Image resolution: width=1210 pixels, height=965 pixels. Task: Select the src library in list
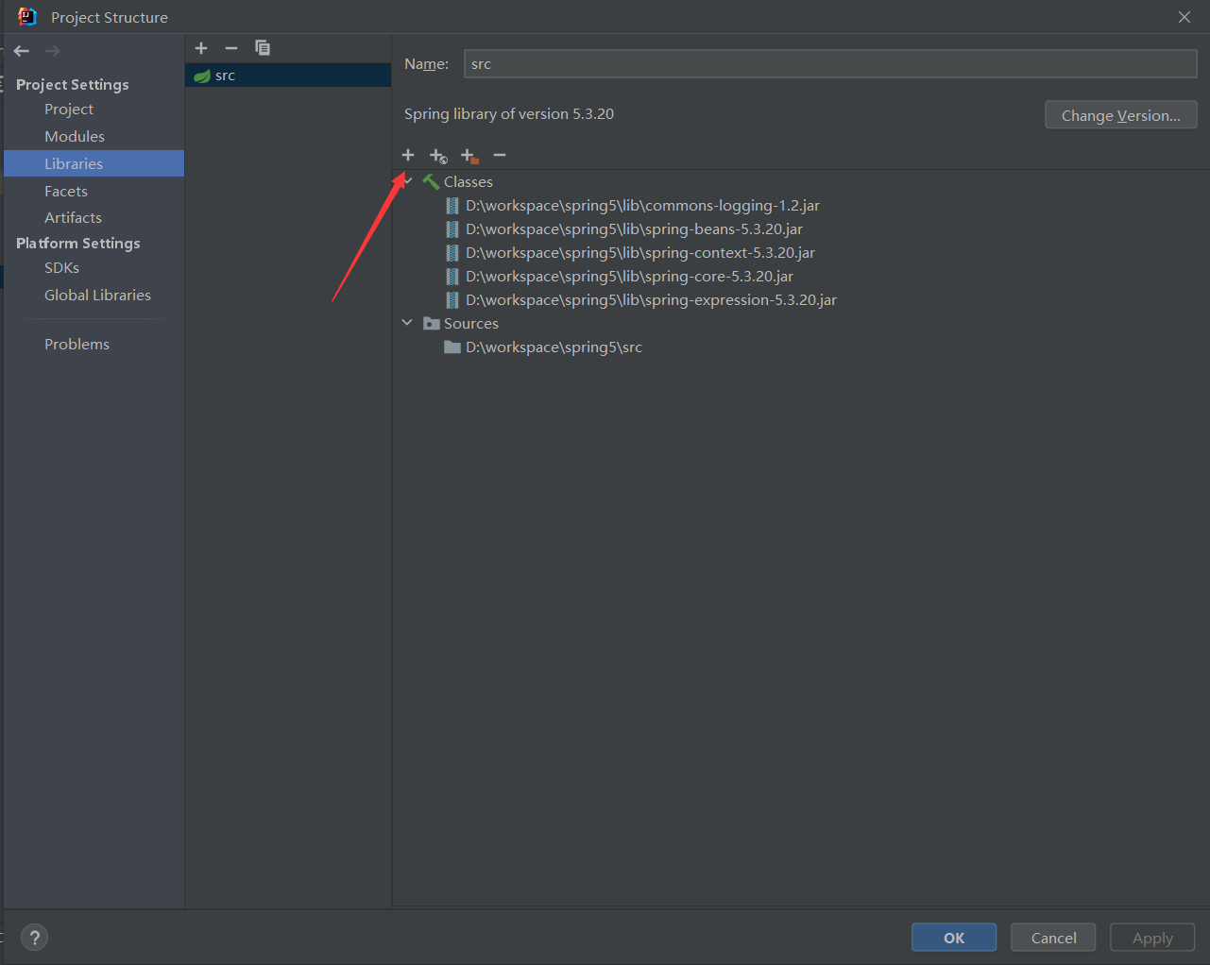pyautogui.click(x=288, y=76)
